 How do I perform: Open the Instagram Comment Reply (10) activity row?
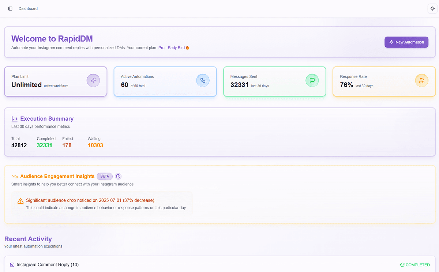click(219, 264)
